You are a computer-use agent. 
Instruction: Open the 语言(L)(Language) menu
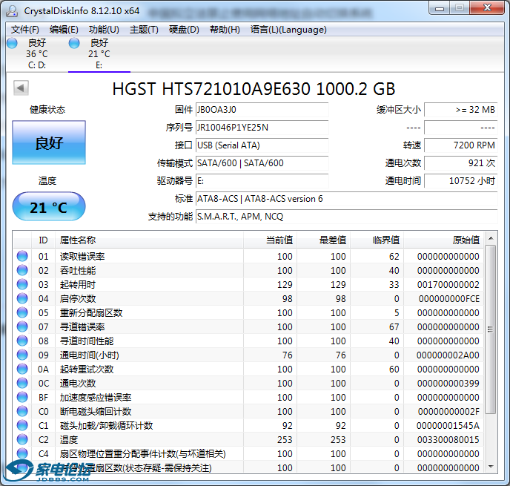tap(288, 30)
